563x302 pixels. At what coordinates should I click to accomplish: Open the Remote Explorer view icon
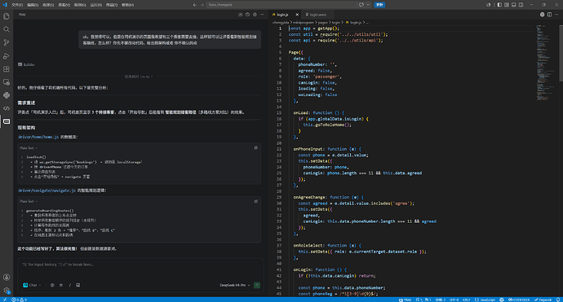(7, 82)
